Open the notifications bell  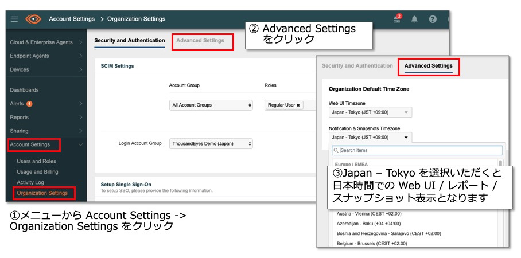415,19
